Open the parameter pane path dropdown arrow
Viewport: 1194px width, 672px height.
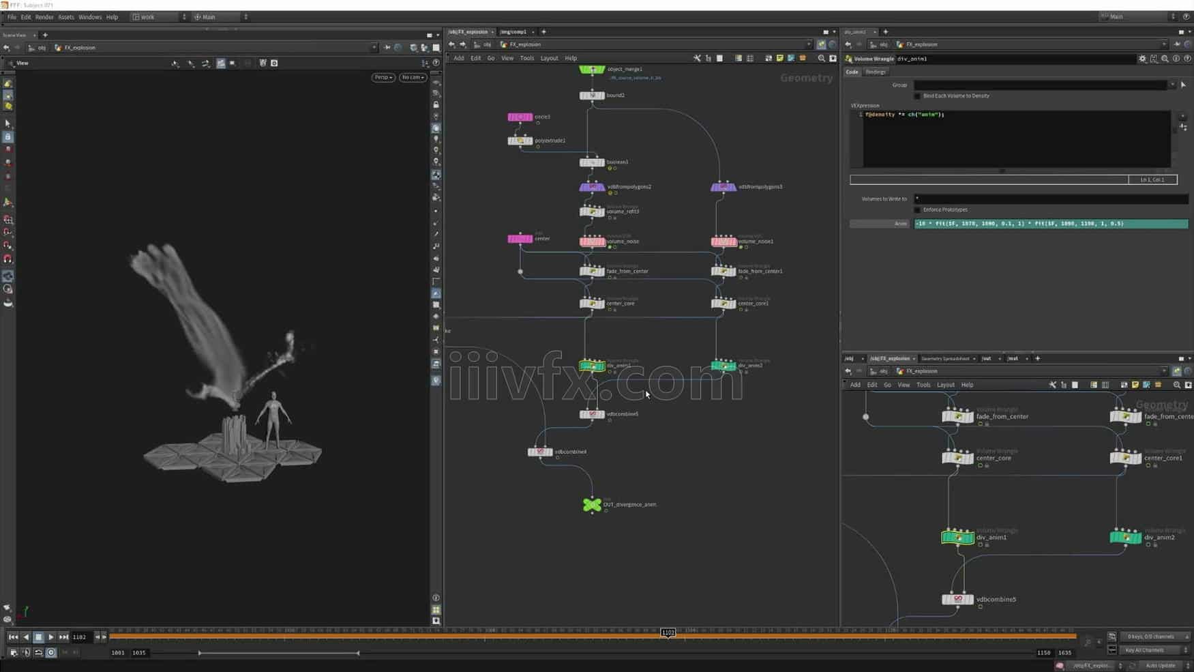1164,44
